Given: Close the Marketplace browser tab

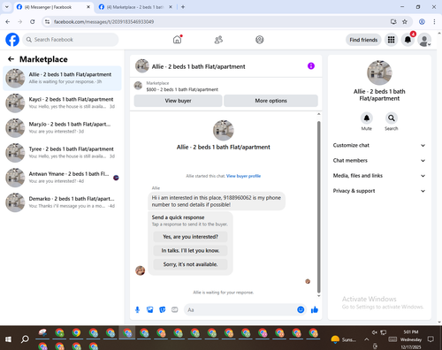Looking at the screenshot, I should point(171,7).
